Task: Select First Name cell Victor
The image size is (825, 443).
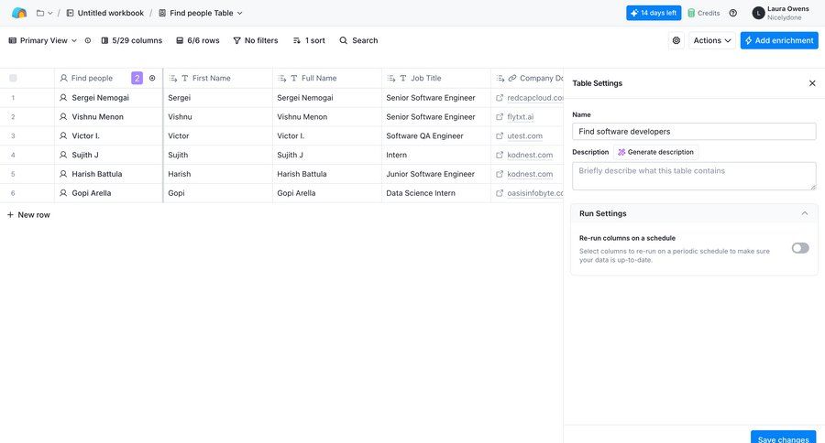Action: 218,136
